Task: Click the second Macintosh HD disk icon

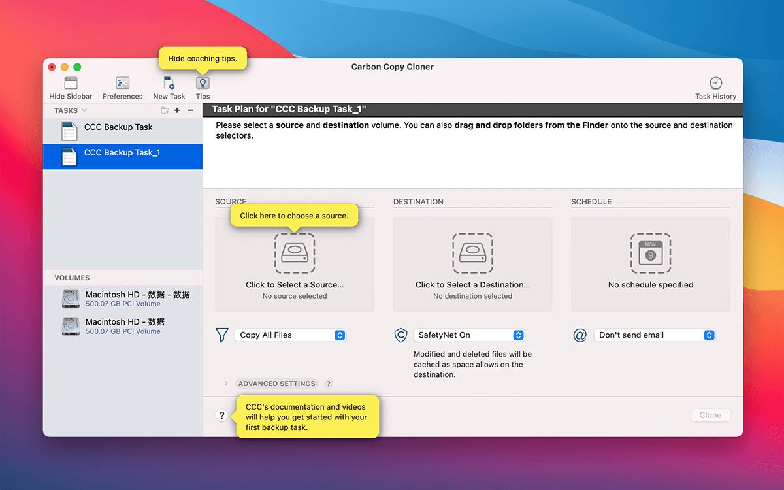Action: (x=71, y=326)
